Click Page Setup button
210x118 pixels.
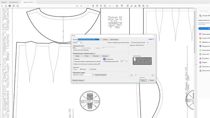tap(78, 80)
